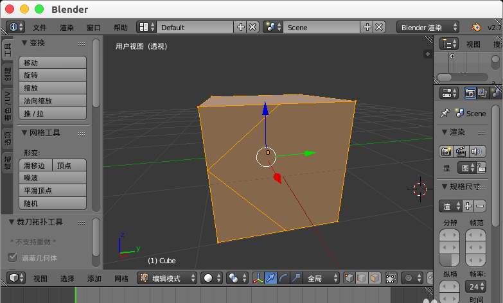Add a new scene next to Scene field
This screenshot has width=503, height=303.
367,27
